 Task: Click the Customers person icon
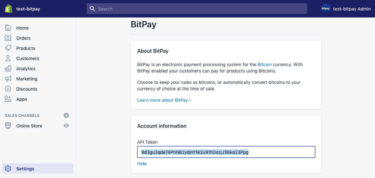click(8, 58)
